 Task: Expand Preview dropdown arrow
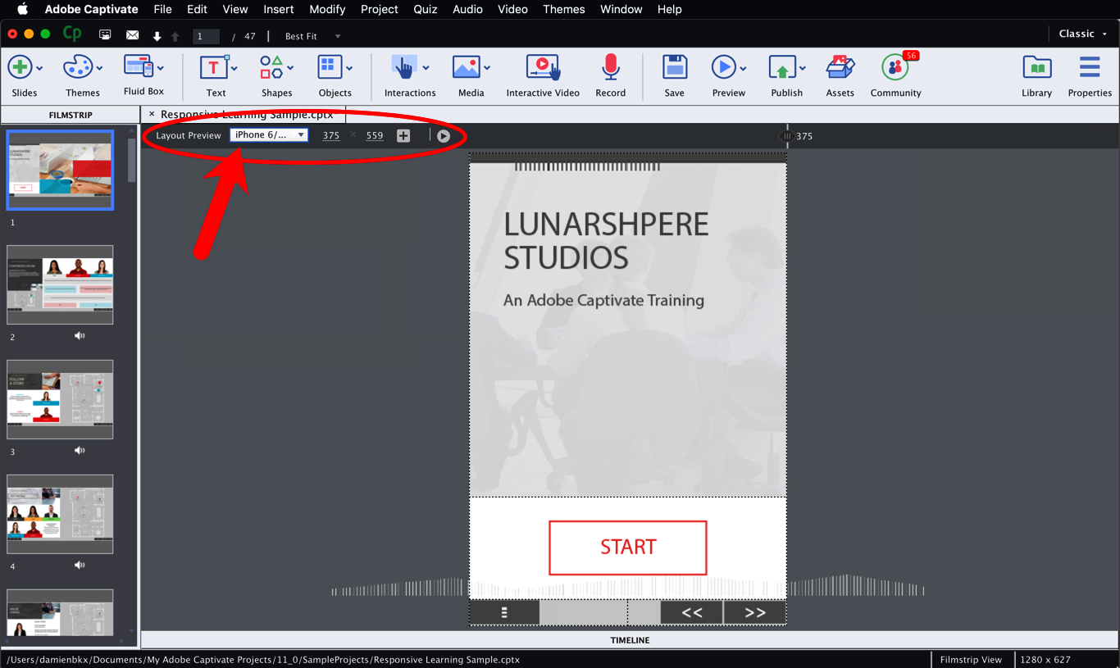742,69
